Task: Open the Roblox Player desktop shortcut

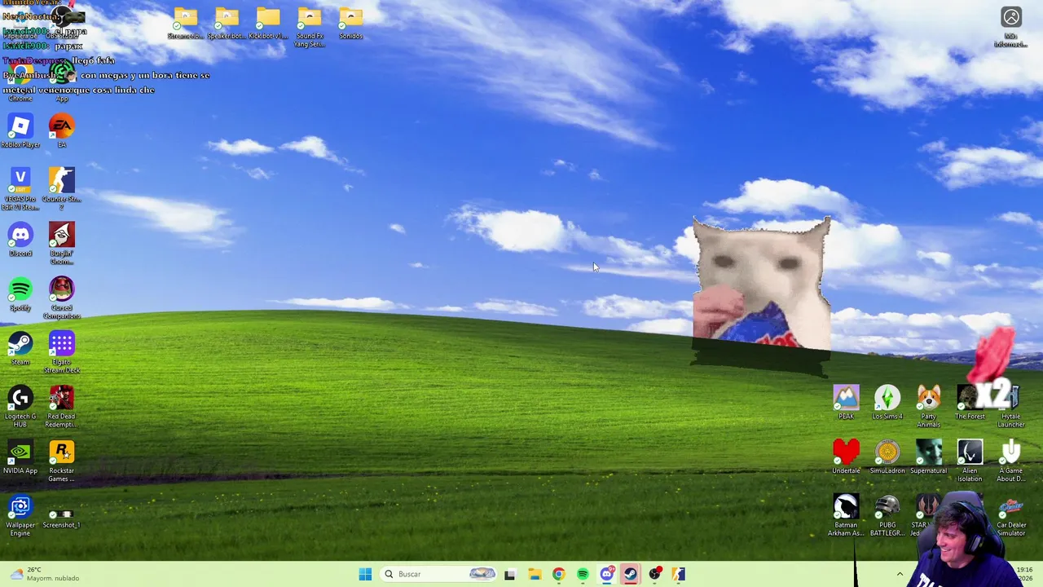Action: click(20, 130)
